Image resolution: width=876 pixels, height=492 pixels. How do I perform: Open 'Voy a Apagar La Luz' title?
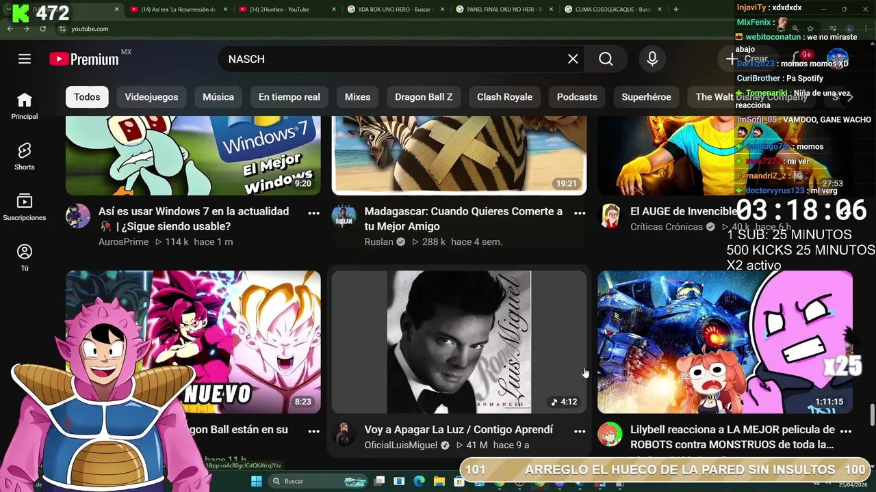pos(459,430)
